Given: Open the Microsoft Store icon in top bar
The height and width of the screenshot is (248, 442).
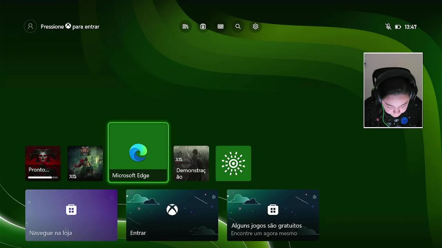Looking at the screenshot, I should (203, 27).
